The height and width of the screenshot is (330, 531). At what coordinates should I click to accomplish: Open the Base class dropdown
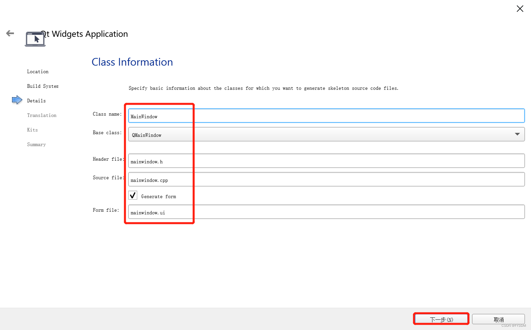[x=326, y=134]
